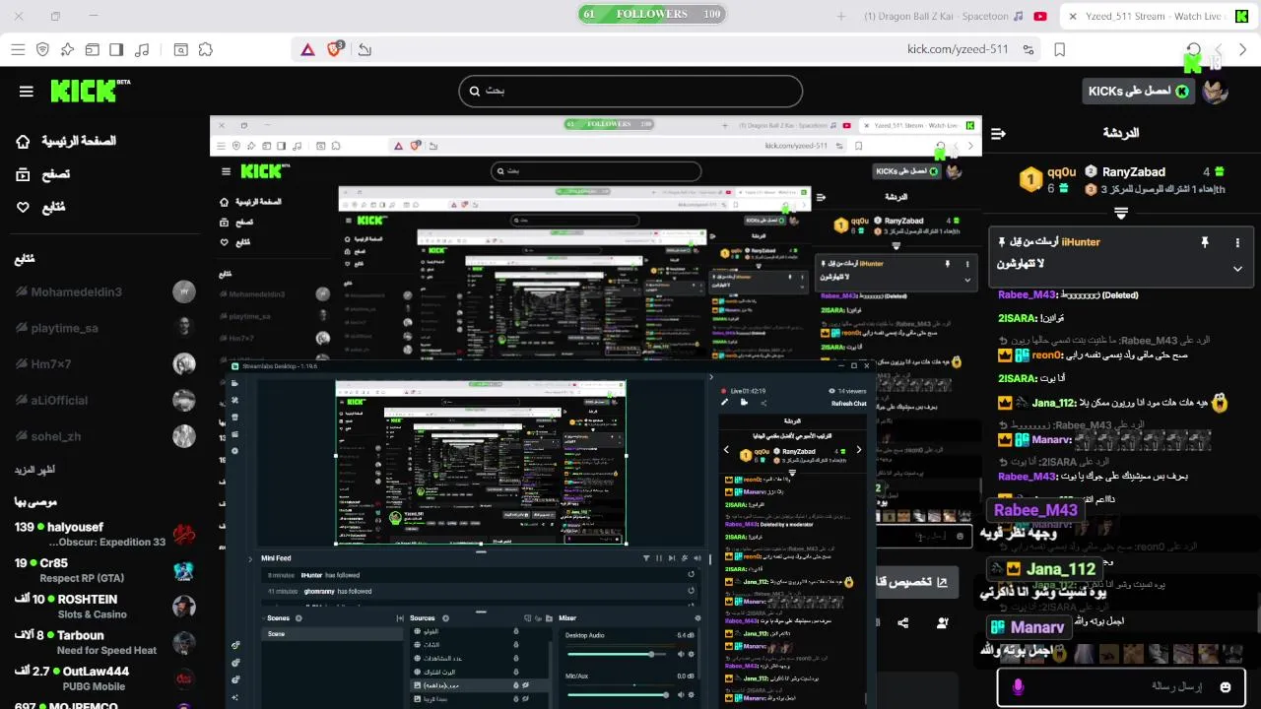Go forward using browser forward arrow
Viewport: 1261px width, 709px height.
point(1219,49)
